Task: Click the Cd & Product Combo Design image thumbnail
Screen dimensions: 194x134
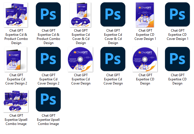Action: point(16,15)
